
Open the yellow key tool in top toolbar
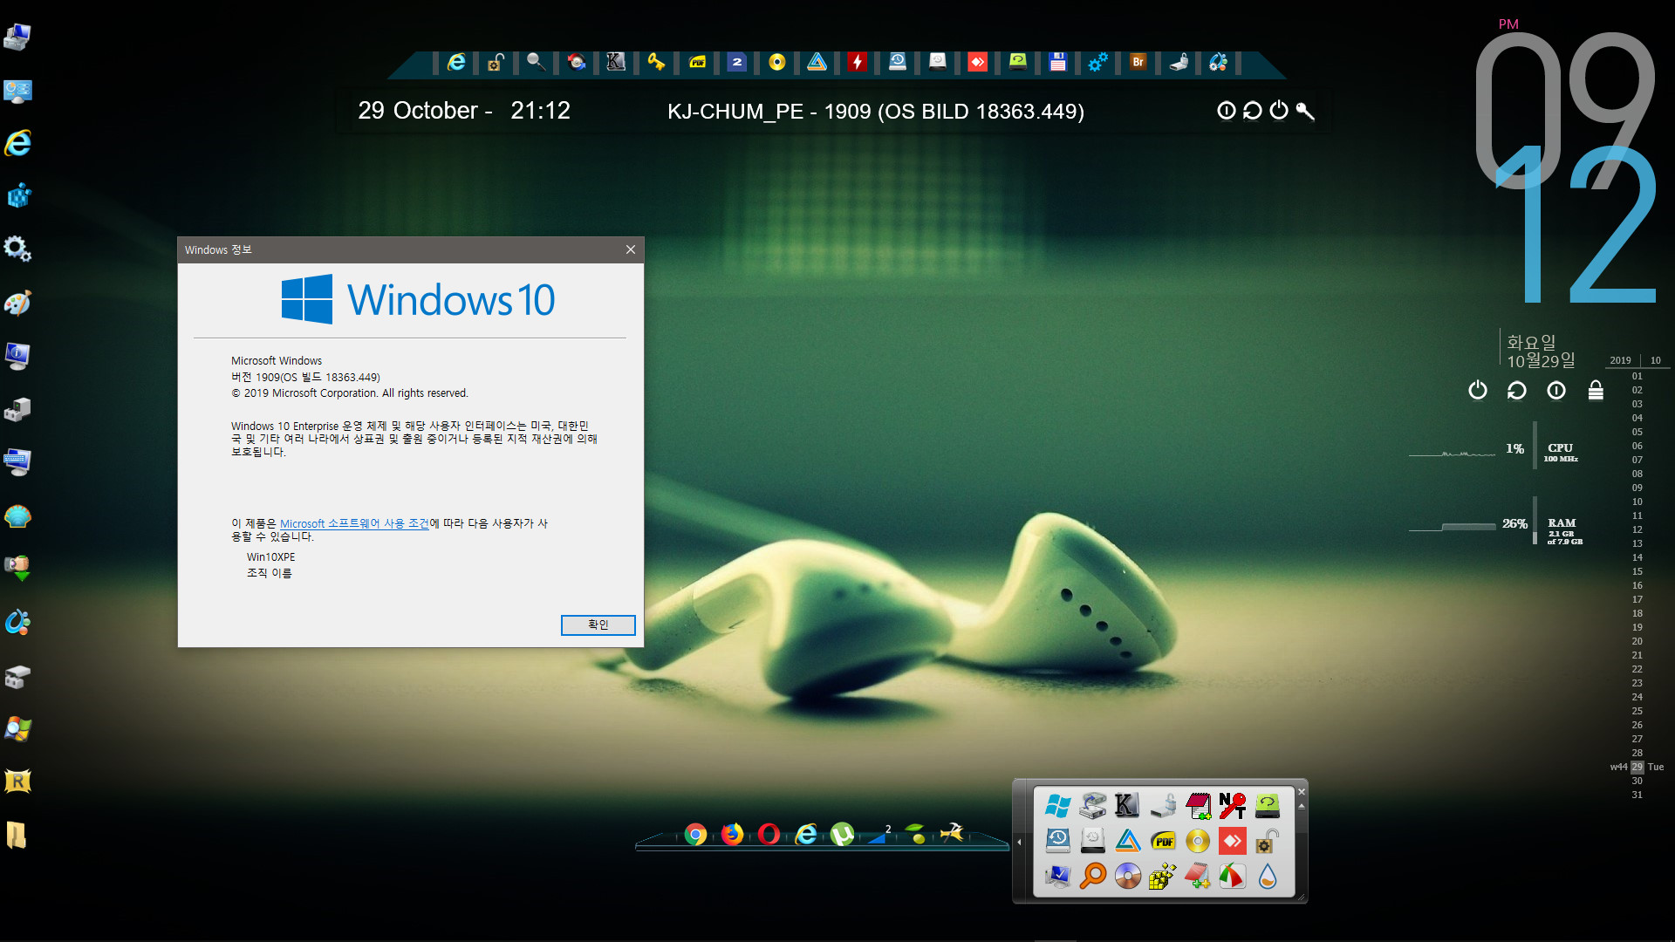656,62
